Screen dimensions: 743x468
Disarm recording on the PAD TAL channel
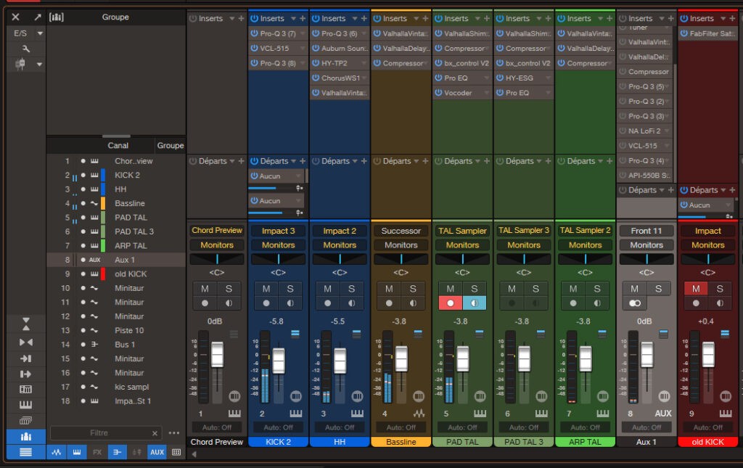[451, 303]
